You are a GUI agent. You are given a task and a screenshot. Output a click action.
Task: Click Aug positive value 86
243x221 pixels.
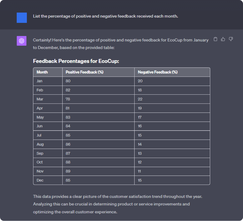(68, 144)
